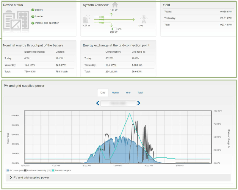
Task: Click the System Overview panel title
Action: tap(95, 5)
